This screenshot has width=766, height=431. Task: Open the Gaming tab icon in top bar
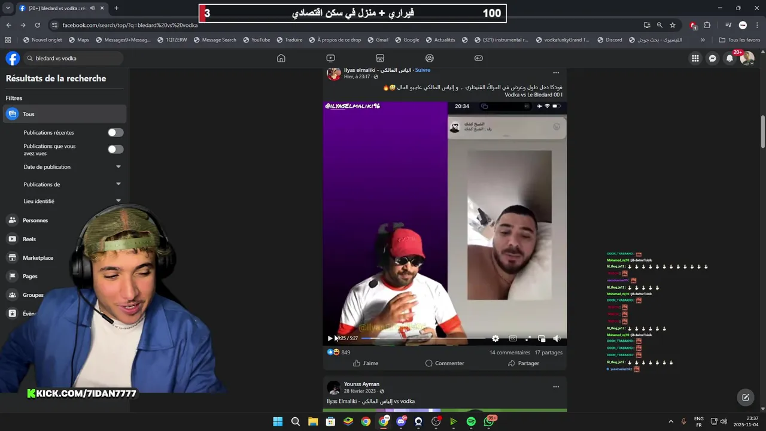479,58
